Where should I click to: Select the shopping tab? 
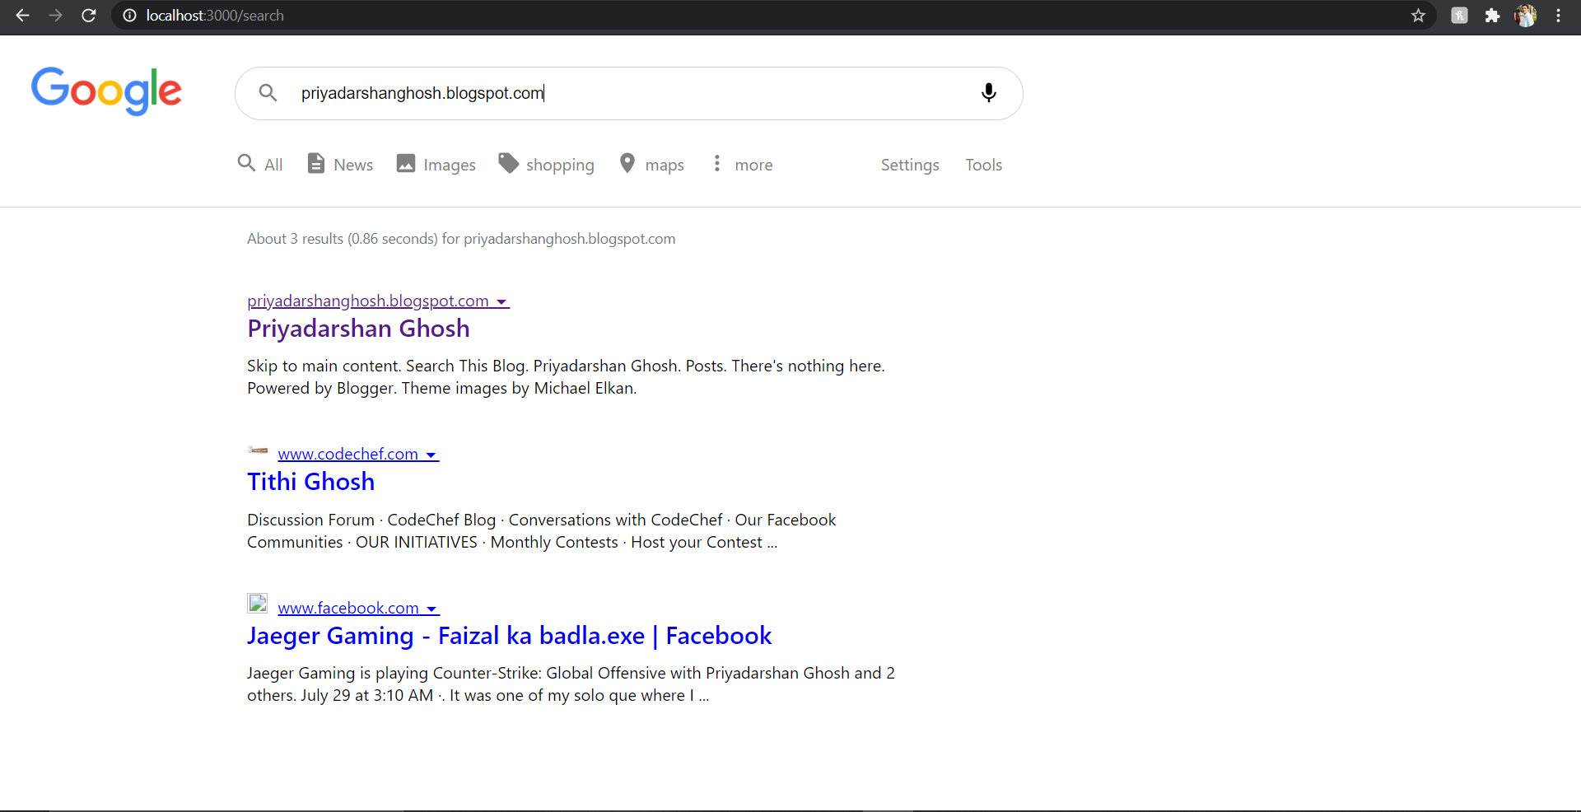click(x=547, y=165)
